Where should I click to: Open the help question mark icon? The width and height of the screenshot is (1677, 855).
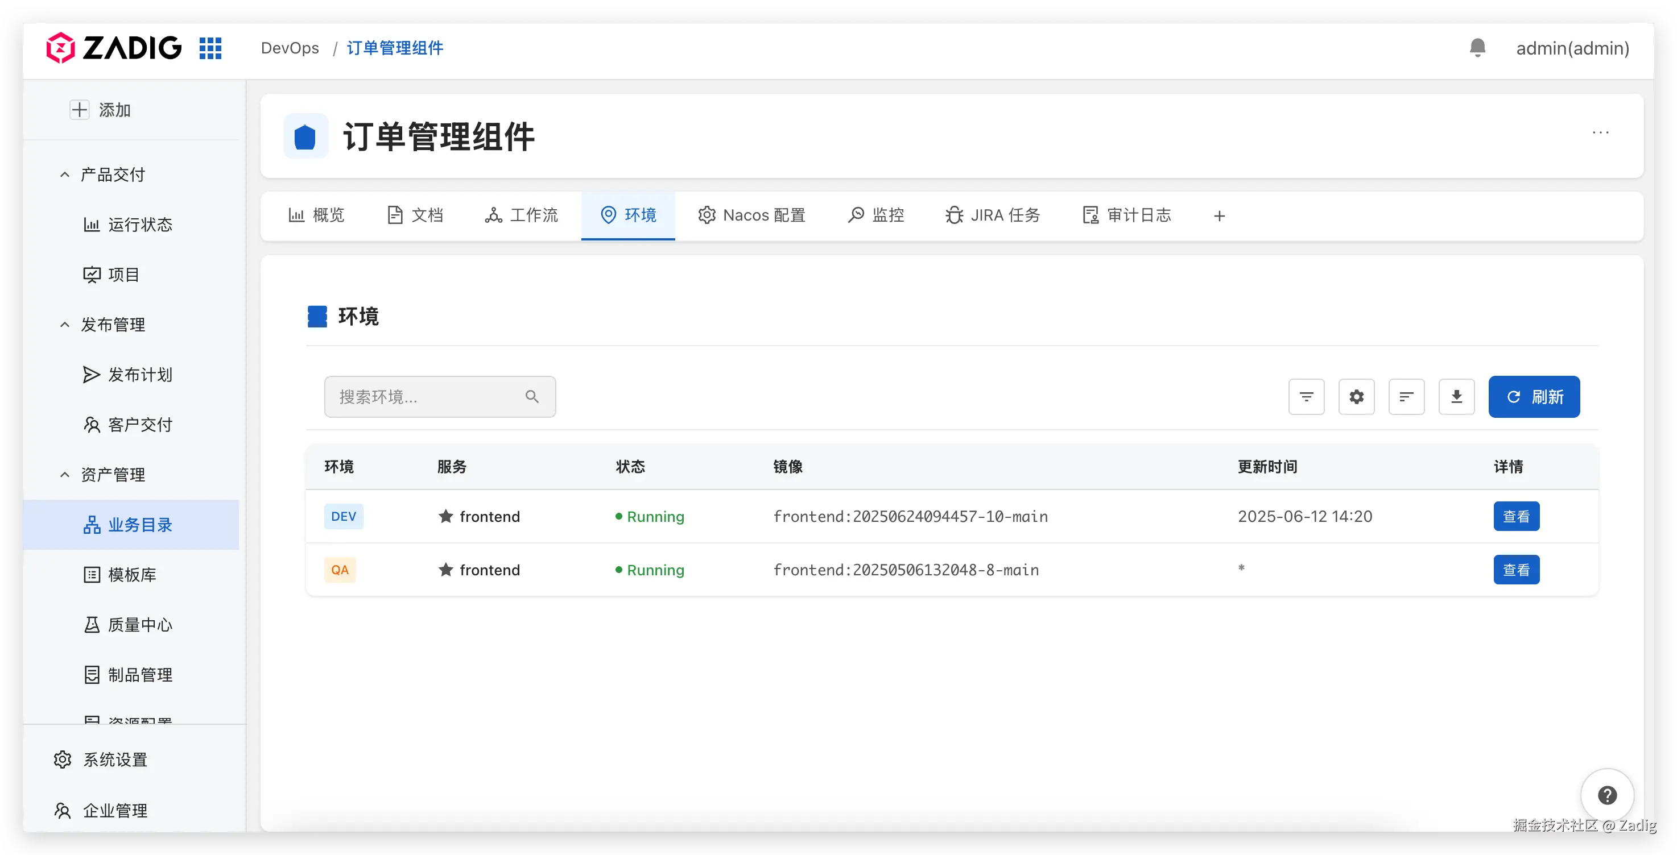coord(1606,795)
